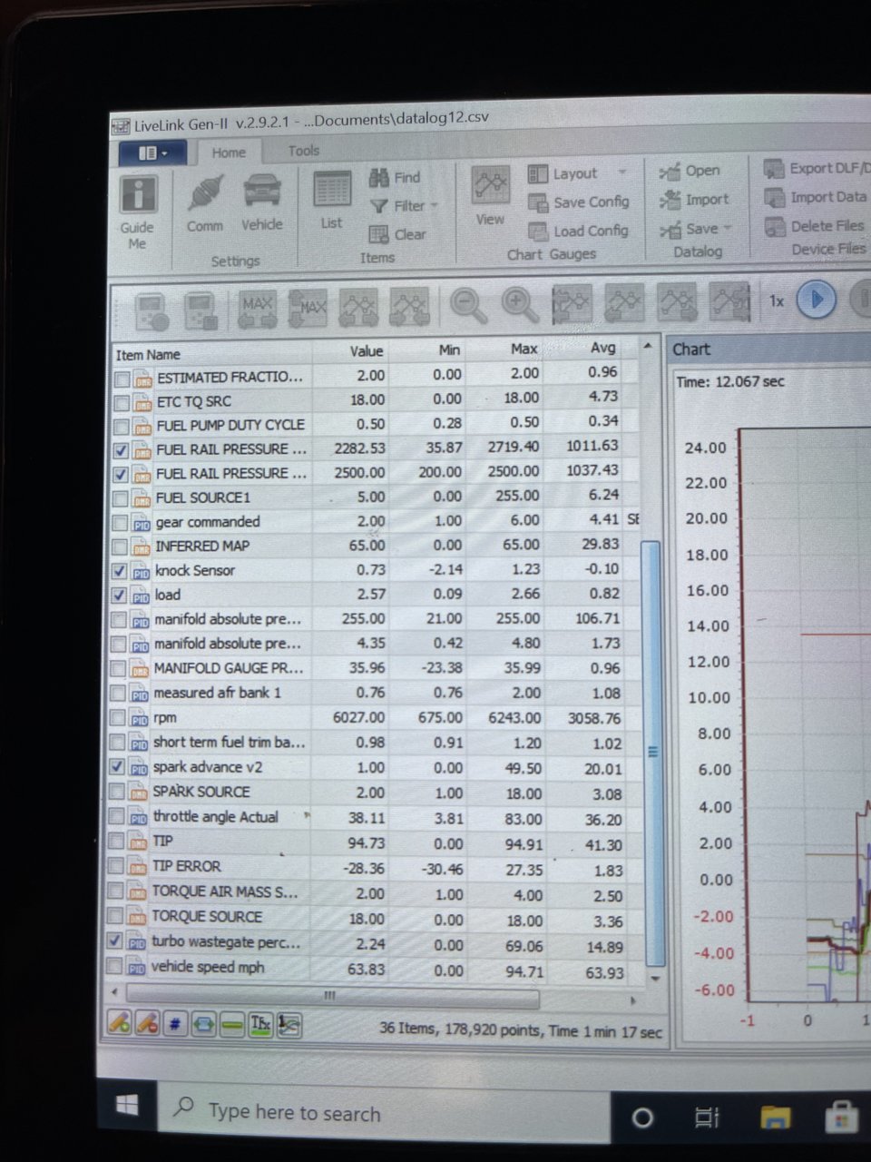Image resolution: width=871 pixels, height=1162 pixels.
Task: Open Cortana circle on taskbar
Action: pyautogui.click(x=641, y=1118)
